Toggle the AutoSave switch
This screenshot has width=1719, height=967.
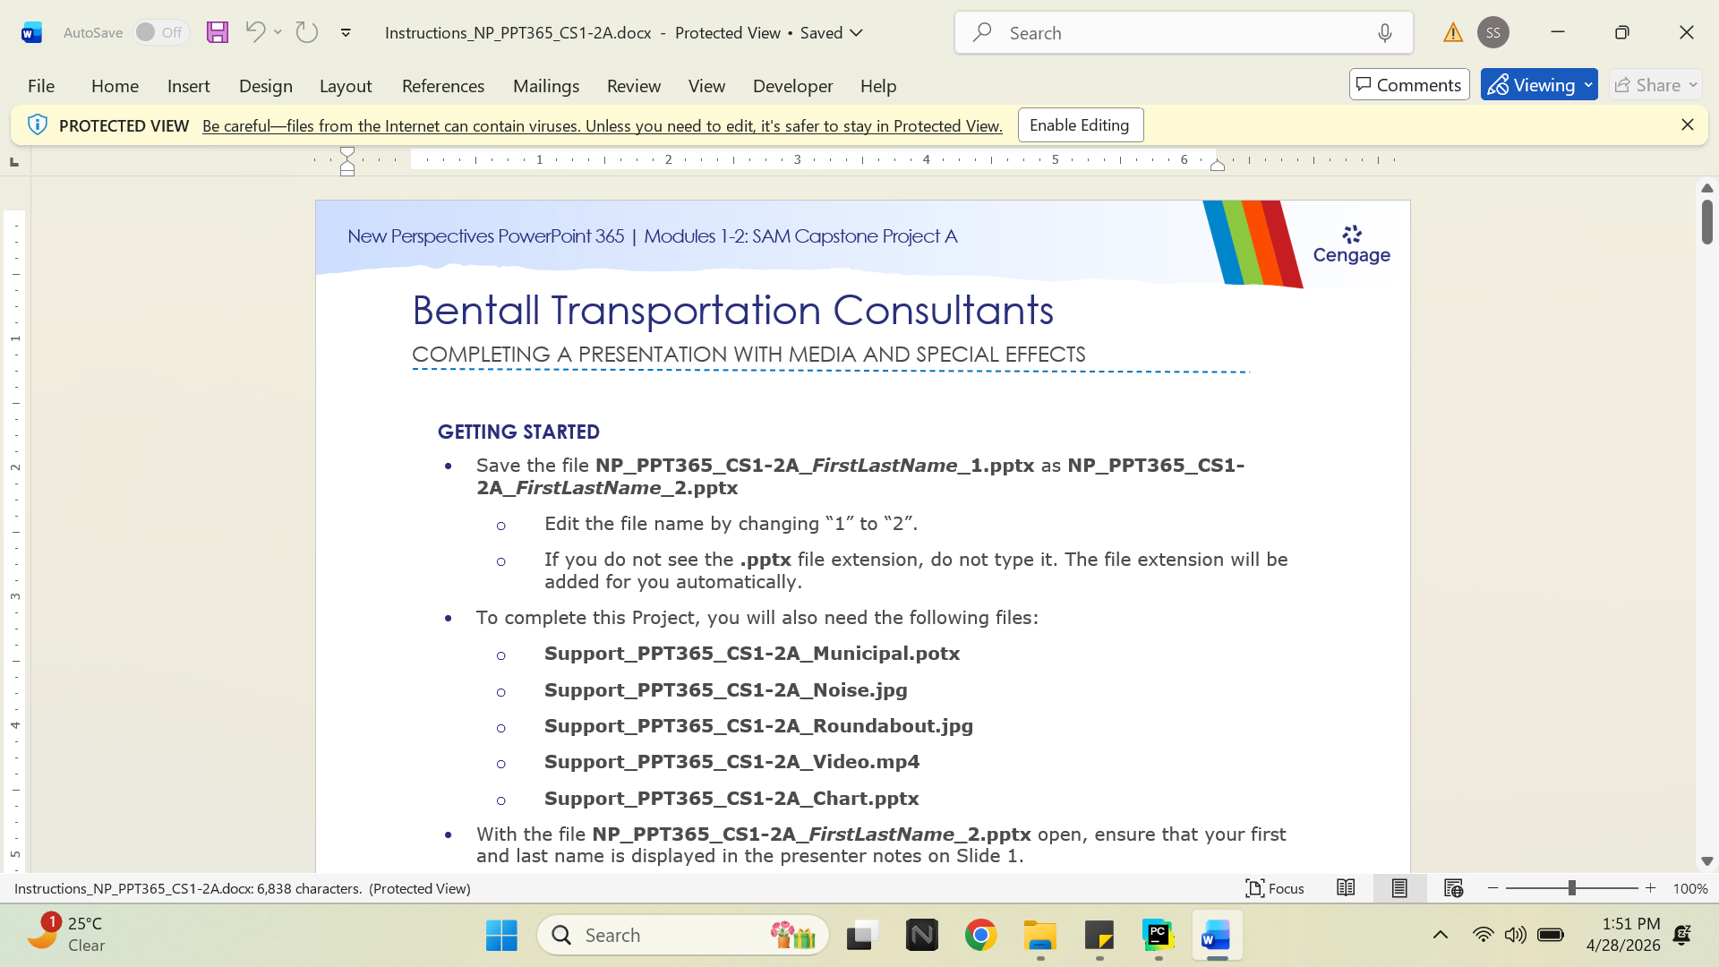(161, 32)
